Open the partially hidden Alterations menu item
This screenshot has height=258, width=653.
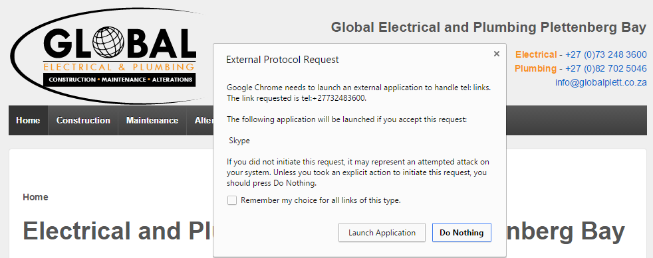pyautogui.click(x=200, y=121)
